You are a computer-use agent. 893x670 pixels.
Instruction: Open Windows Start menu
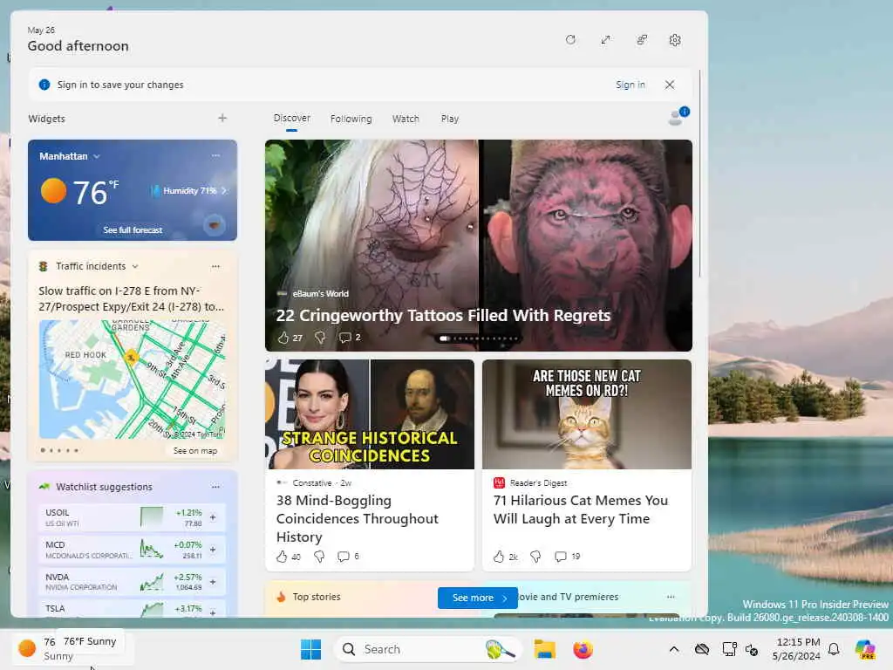click(310, 649)
